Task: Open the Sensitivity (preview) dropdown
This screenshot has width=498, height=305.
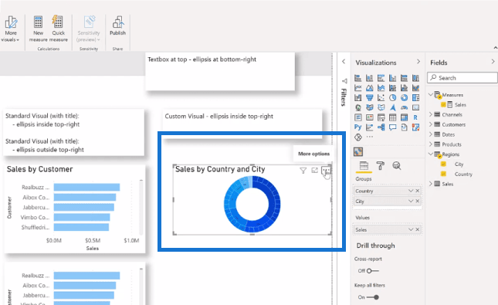Action: click(88, 29)
